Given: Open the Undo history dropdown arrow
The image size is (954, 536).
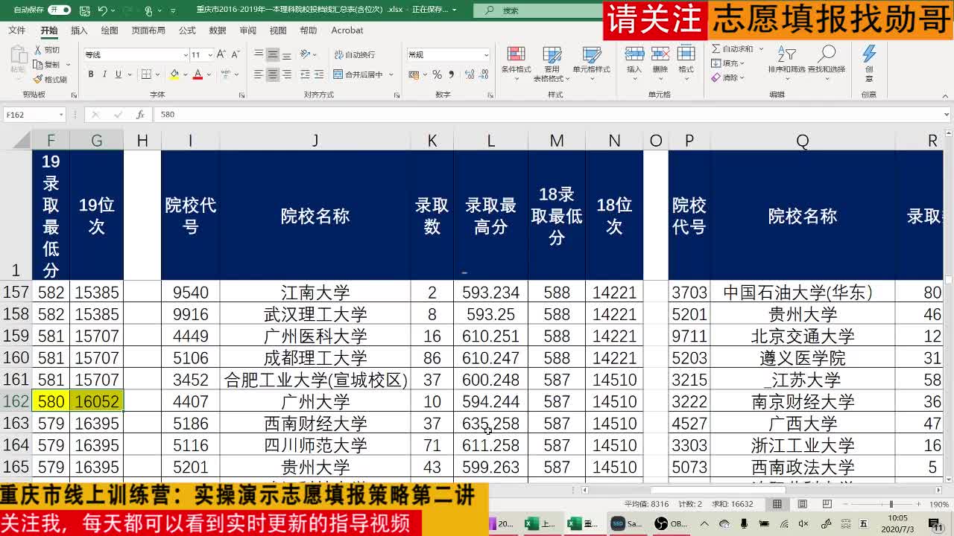Looking at the screenshot, I should [x=112, y=11].
